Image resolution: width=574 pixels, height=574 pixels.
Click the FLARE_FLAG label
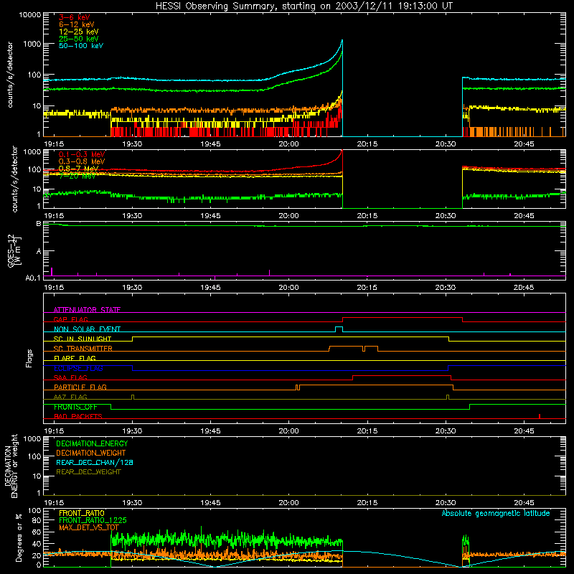coord(75,358)
